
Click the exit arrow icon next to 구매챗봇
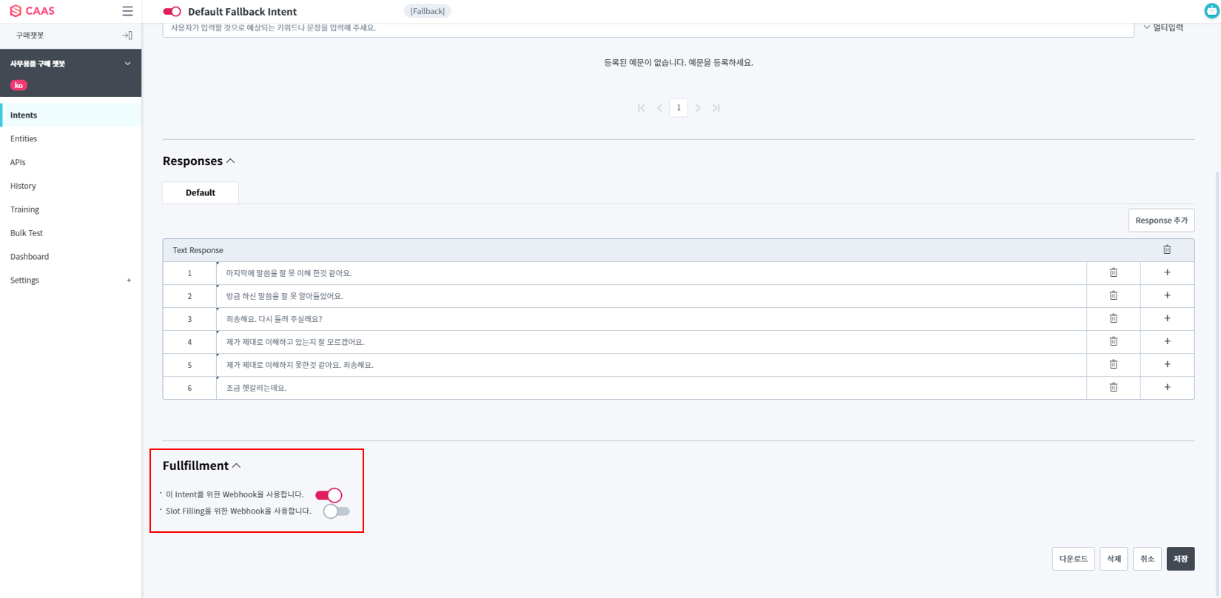[x=127, y=36]
